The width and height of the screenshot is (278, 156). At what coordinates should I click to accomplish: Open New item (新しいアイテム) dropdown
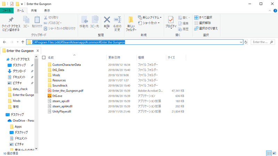coord(150,18)
